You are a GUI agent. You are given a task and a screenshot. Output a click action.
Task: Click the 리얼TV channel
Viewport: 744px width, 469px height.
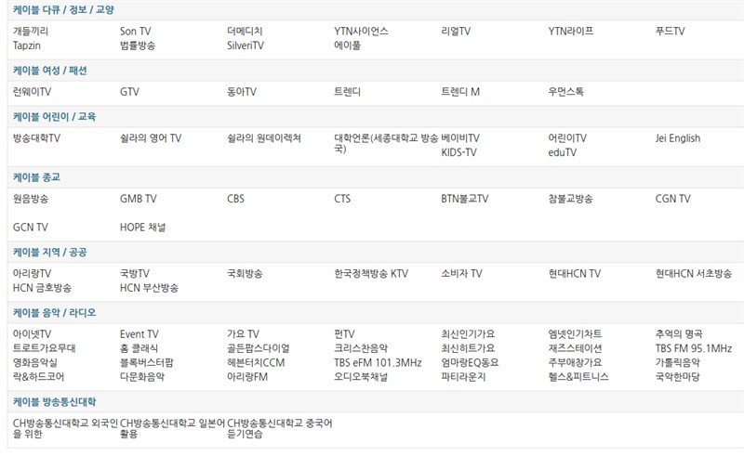point(456,32)
